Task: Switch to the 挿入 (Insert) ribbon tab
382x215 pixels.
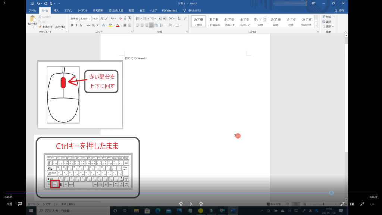Action: coord(56,10)
